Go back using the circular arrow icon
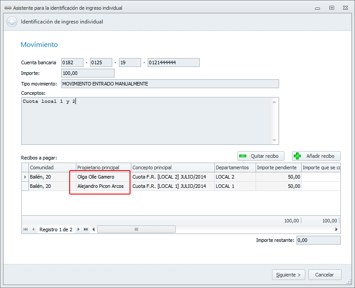This screenshot has height=288, width=355. (12, 22)
